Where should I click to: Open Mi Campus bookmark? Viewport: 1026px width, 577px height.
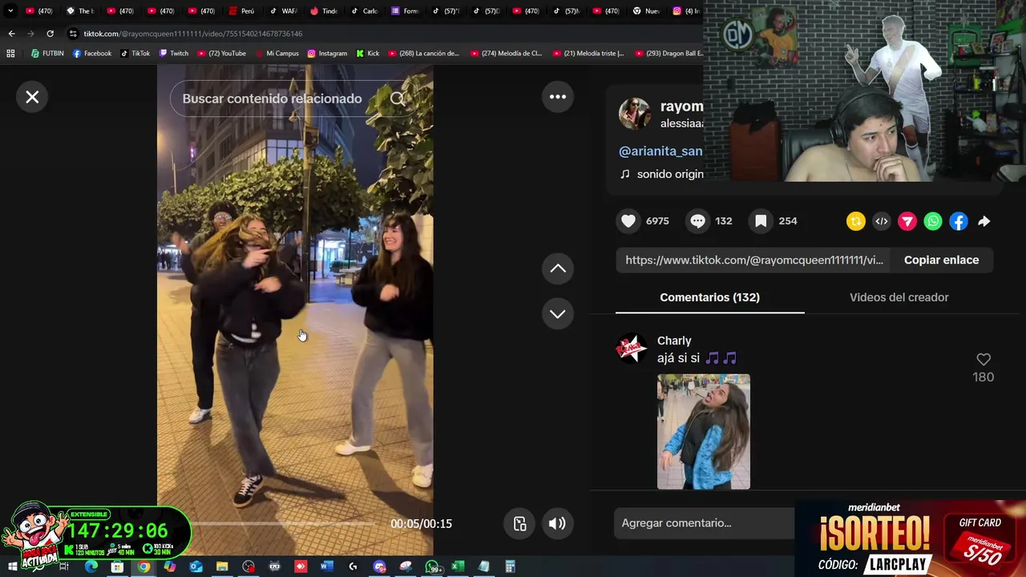pos(277,54)
